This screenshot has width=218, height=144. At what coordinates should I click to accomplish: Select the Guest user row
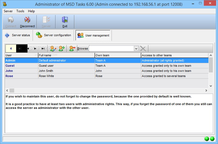pyautogui.click(x=107, y=66)
